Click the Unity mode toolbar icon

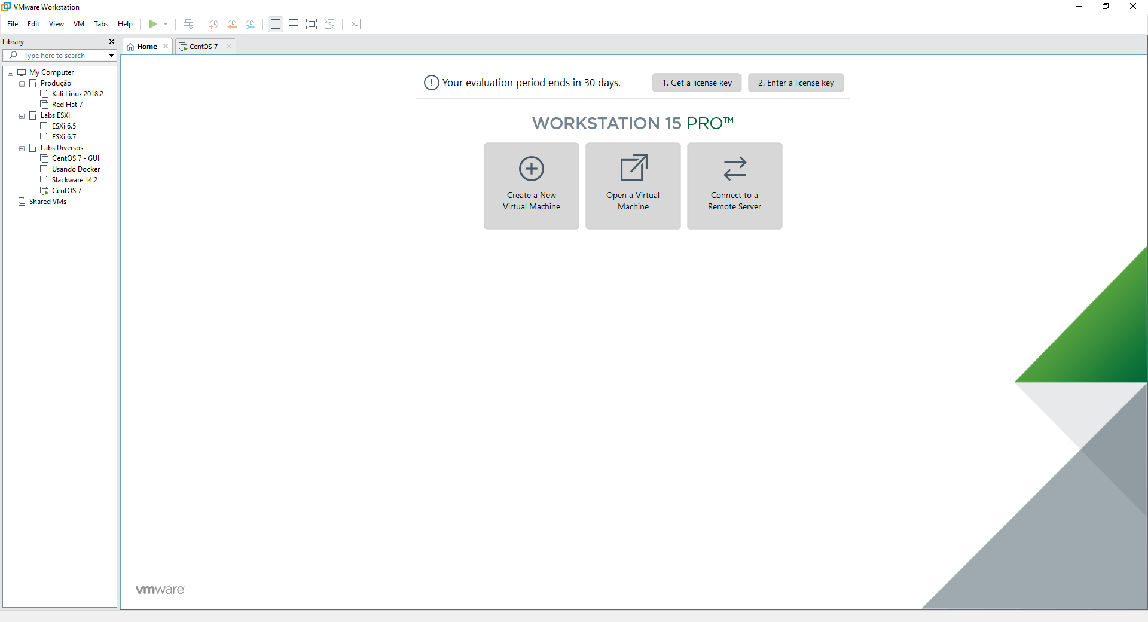point(329,24)
